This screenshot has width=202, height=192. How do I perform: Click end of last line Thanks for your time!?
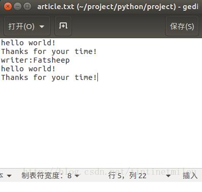[97, 78]
